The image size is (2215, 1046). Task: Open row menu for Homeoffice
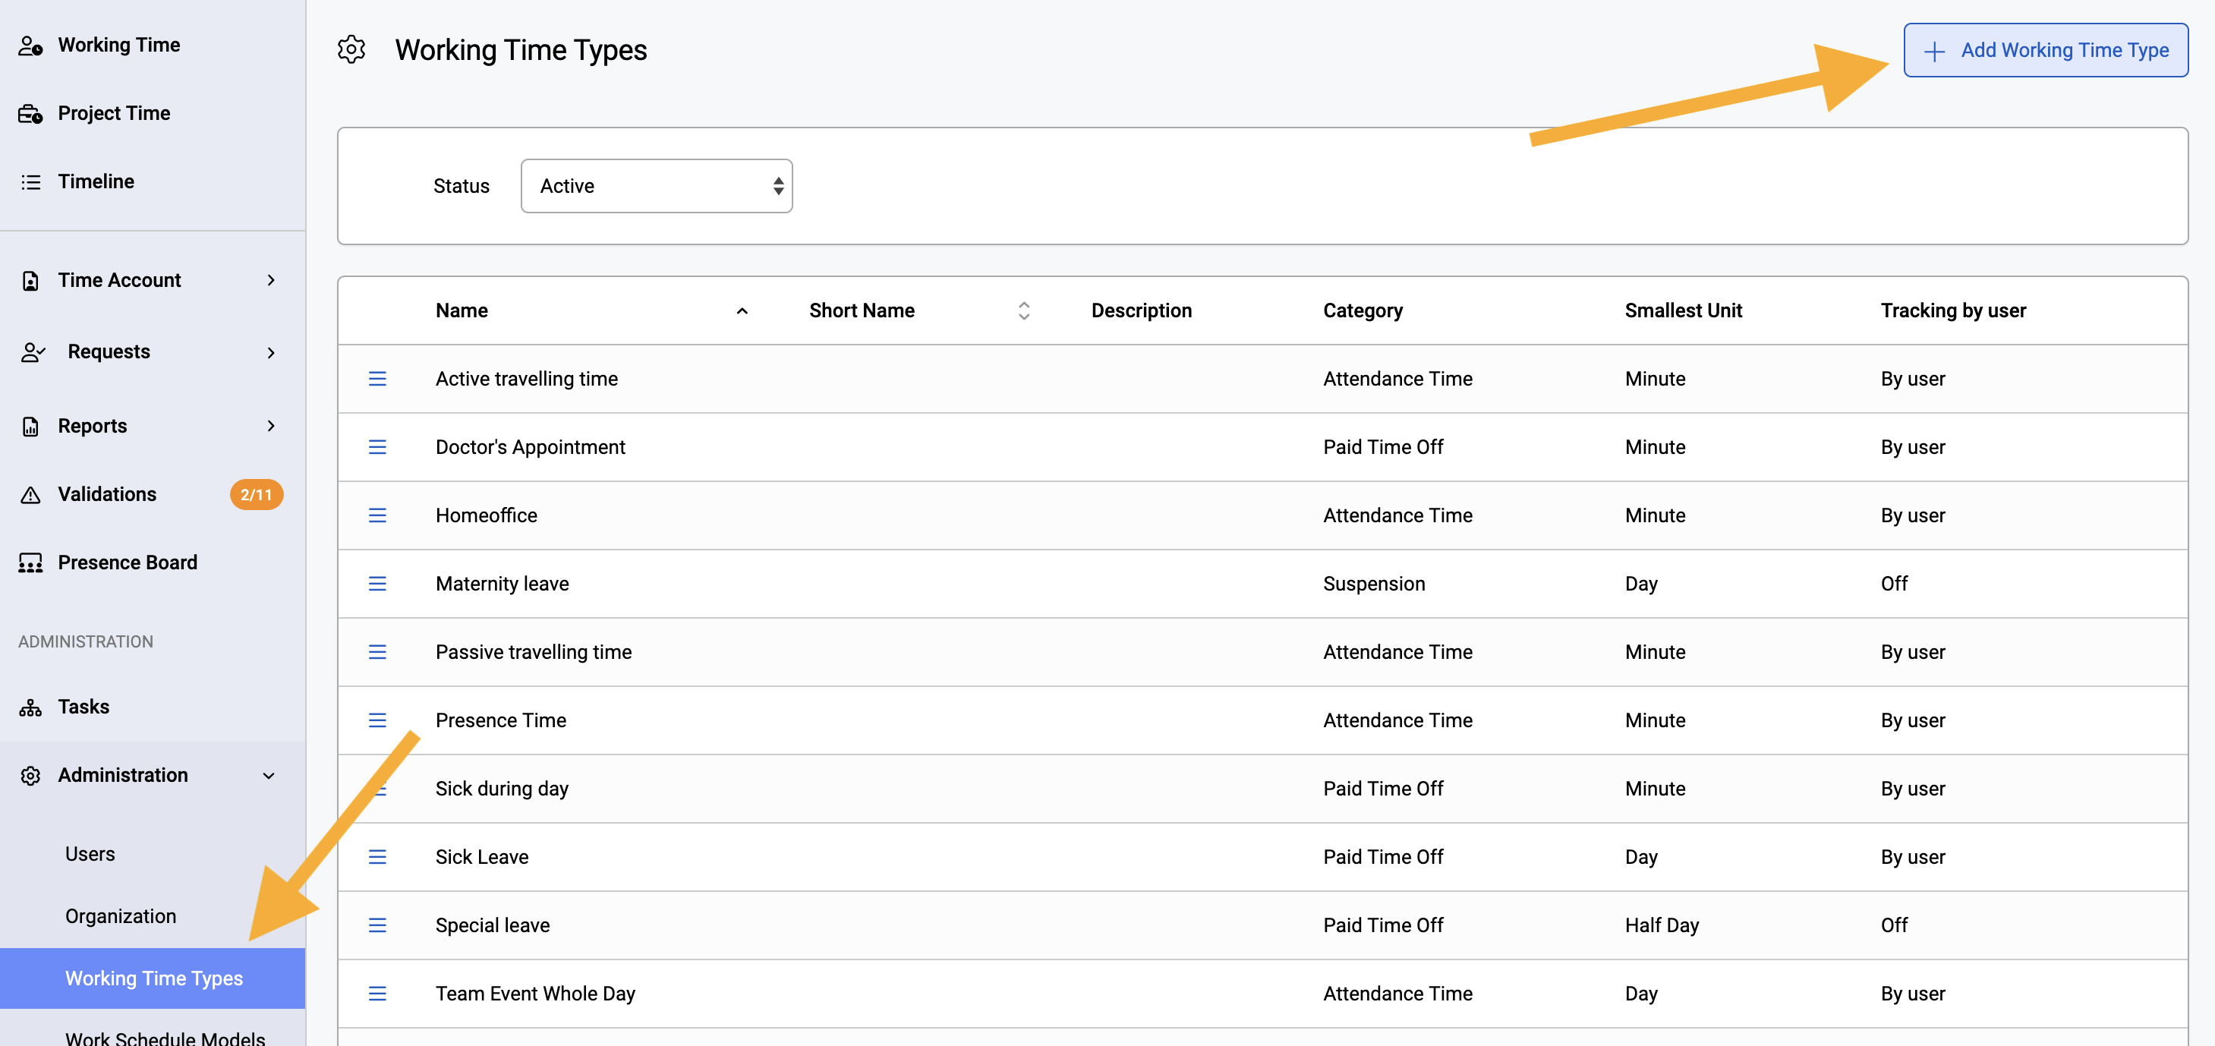pos(377,515)
